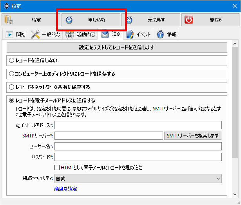The image size is (241, 205).
Task: Click the red power 閉じる icon
Action: [x=189, y=20]
